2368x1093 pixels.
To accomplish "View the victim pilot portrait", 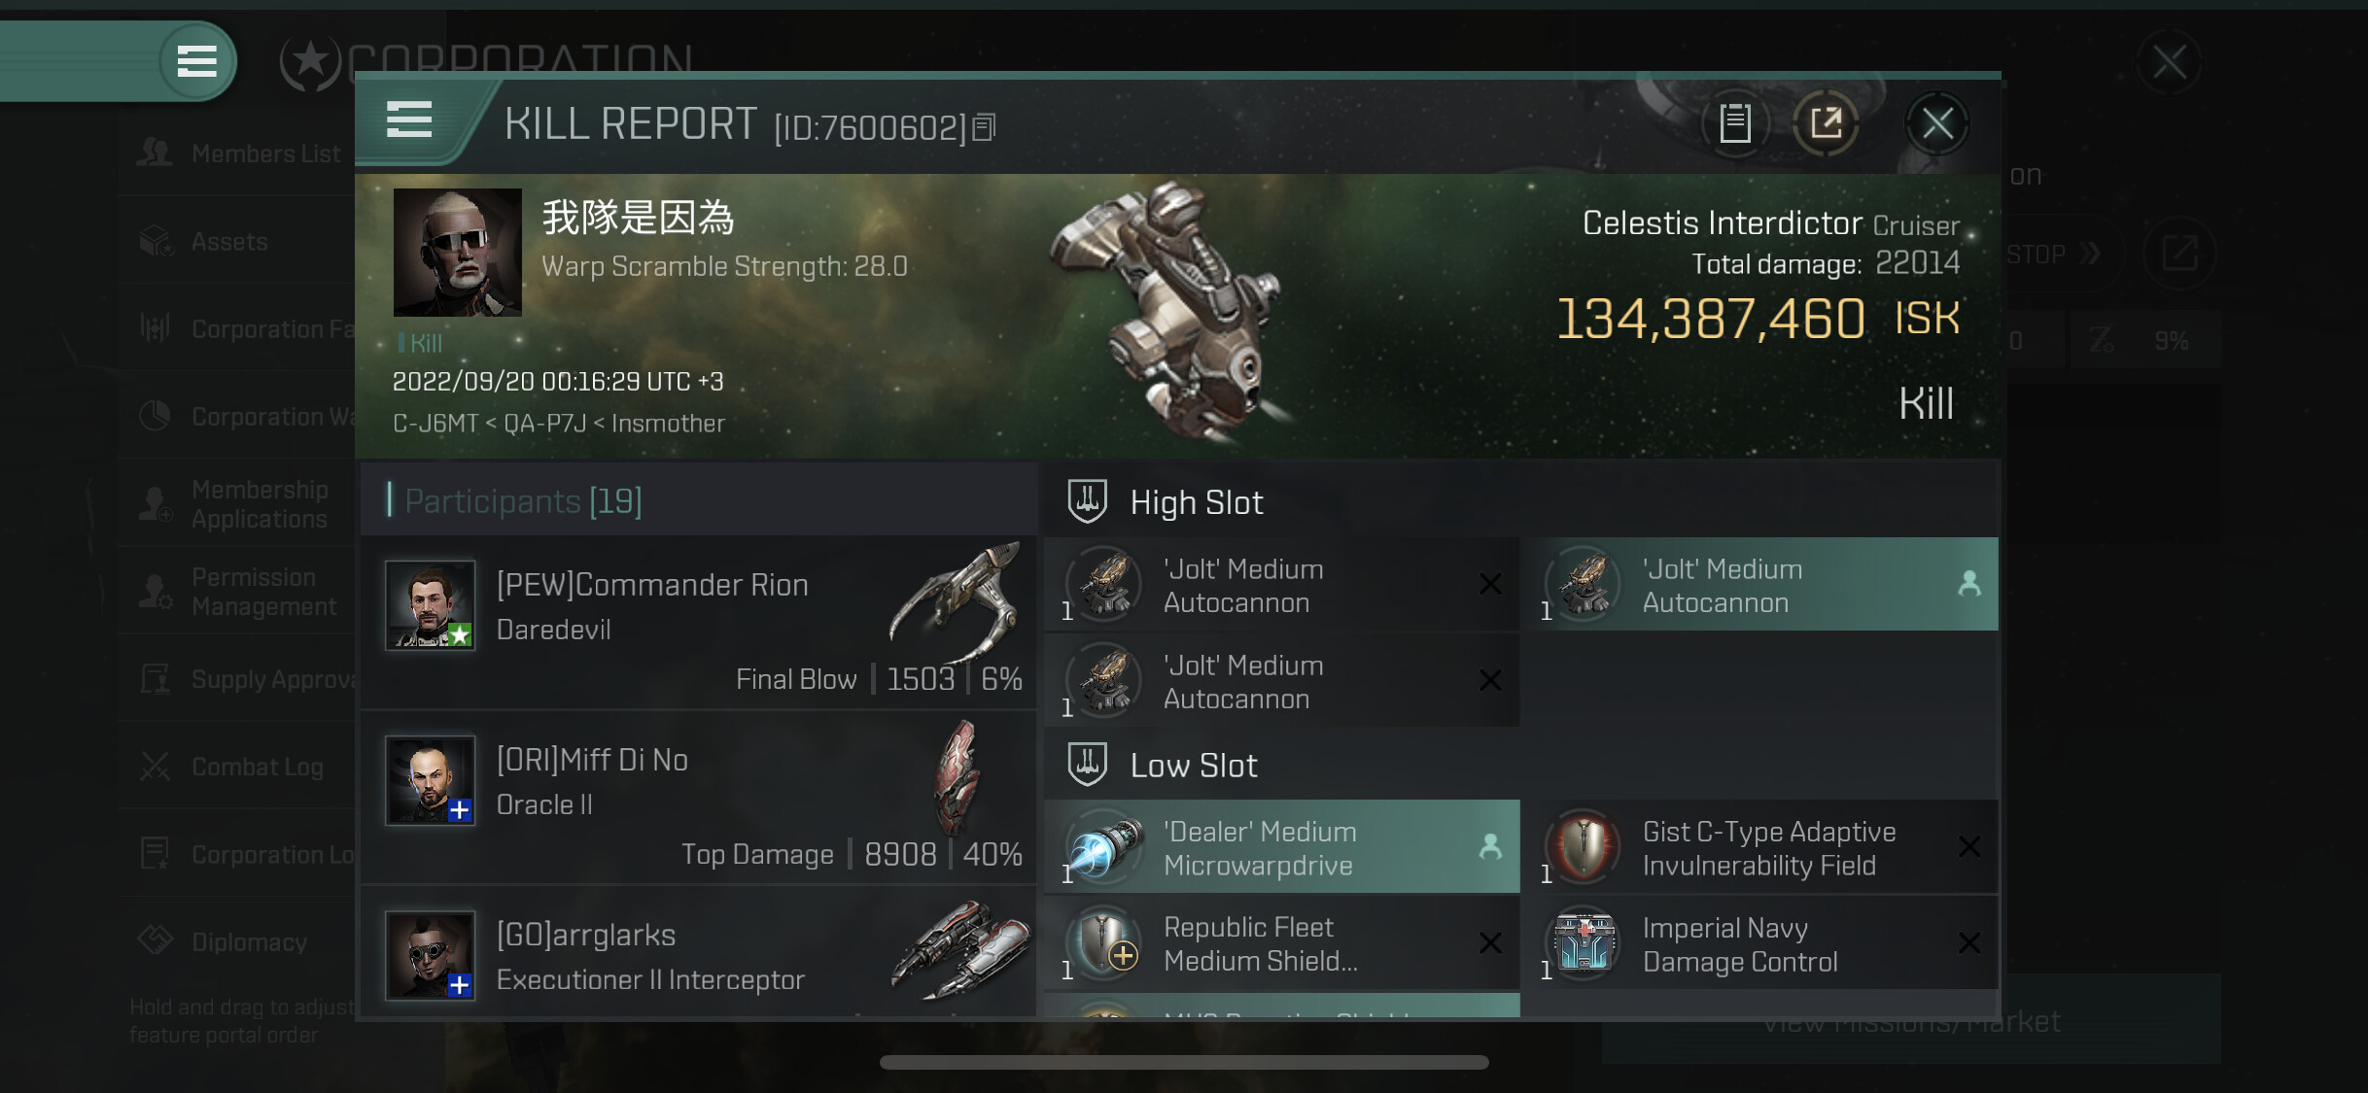I will point(457,253).
